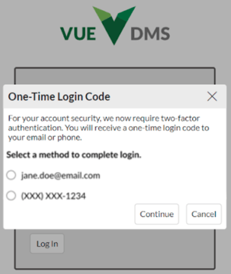Image resolution: width=231 pixels, height=274 pixels.
Task: Click the words 'For your account security'
Action: [54, 118]
